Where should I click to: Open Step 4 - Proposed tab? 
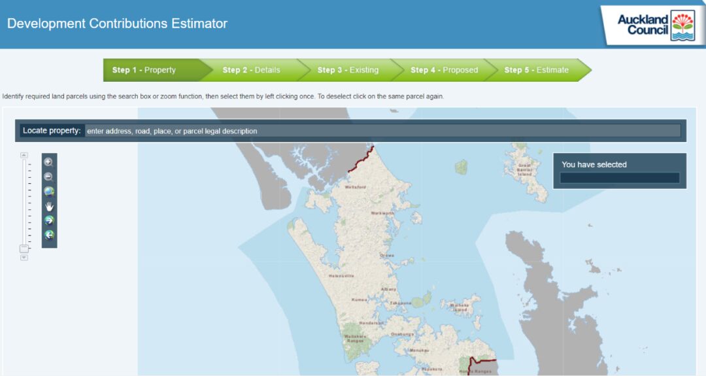click(x=444, y=70)
